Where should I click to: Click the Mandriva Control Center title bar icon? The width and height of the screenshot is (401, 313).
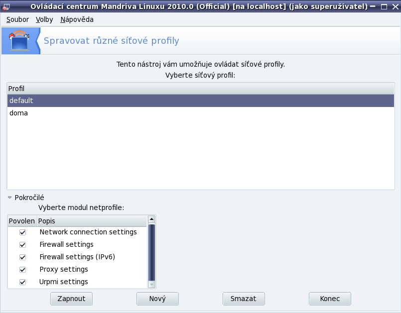[5, 6]
